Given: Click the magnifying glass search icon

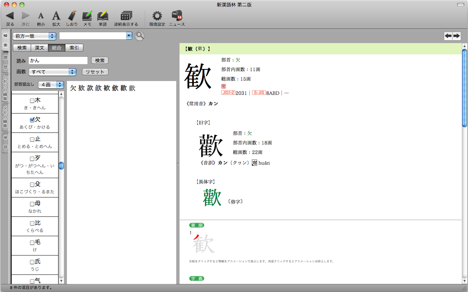Looking at the screenshot, I should 140,36.
